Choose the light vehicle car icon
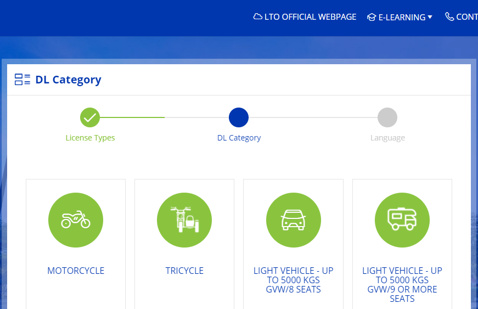The height and width of the screenshot is (309, 478). tap(293, 220)
